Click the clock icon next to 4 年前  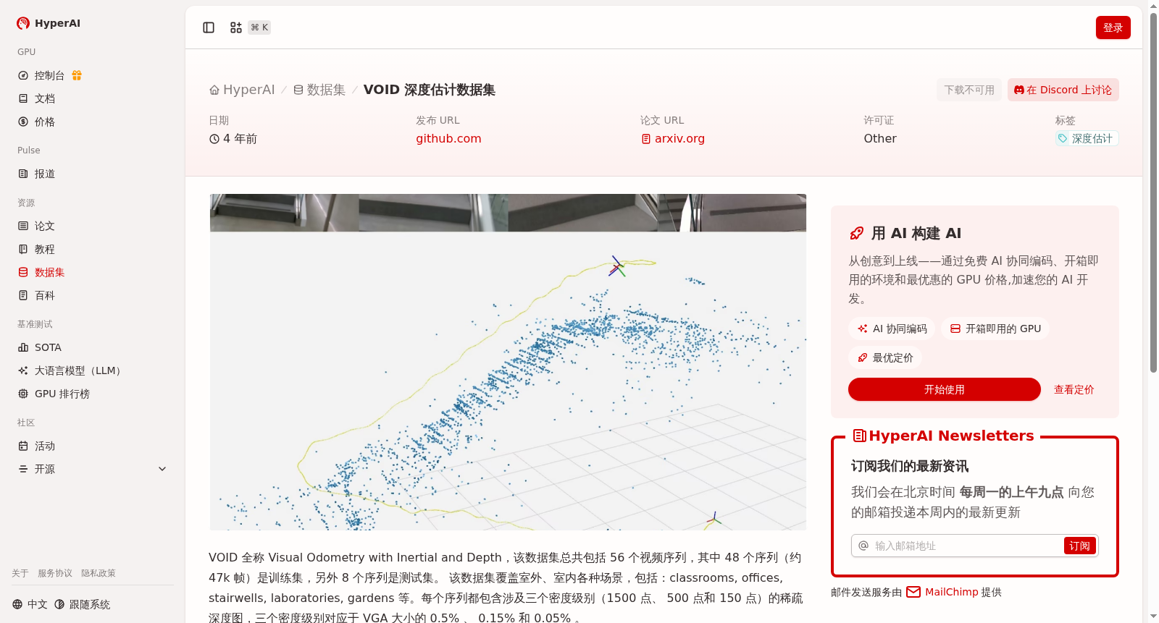tap(214, 139)
